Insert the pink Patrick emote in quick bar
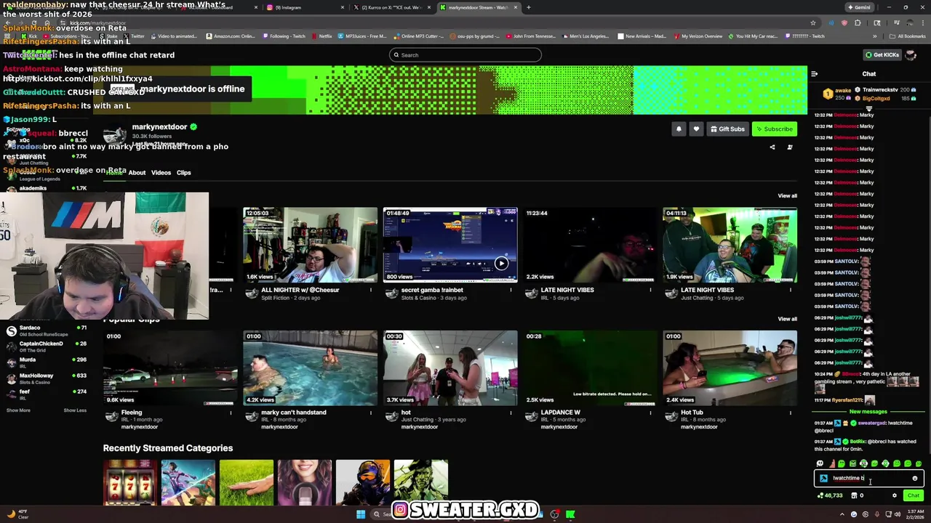The image size is (931, 523). pyautogui.click(x=831, y=463)
